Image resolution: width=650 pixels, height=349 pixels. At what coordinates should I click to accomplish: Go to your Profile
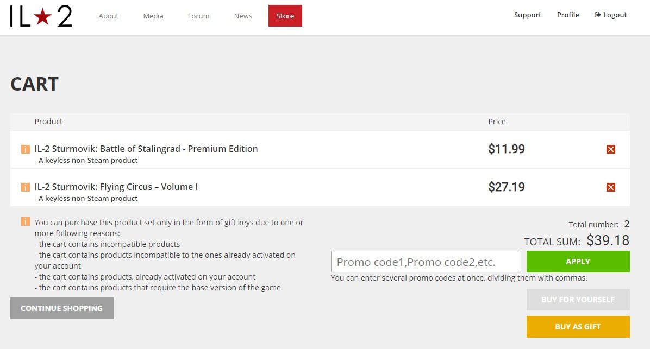568,15
